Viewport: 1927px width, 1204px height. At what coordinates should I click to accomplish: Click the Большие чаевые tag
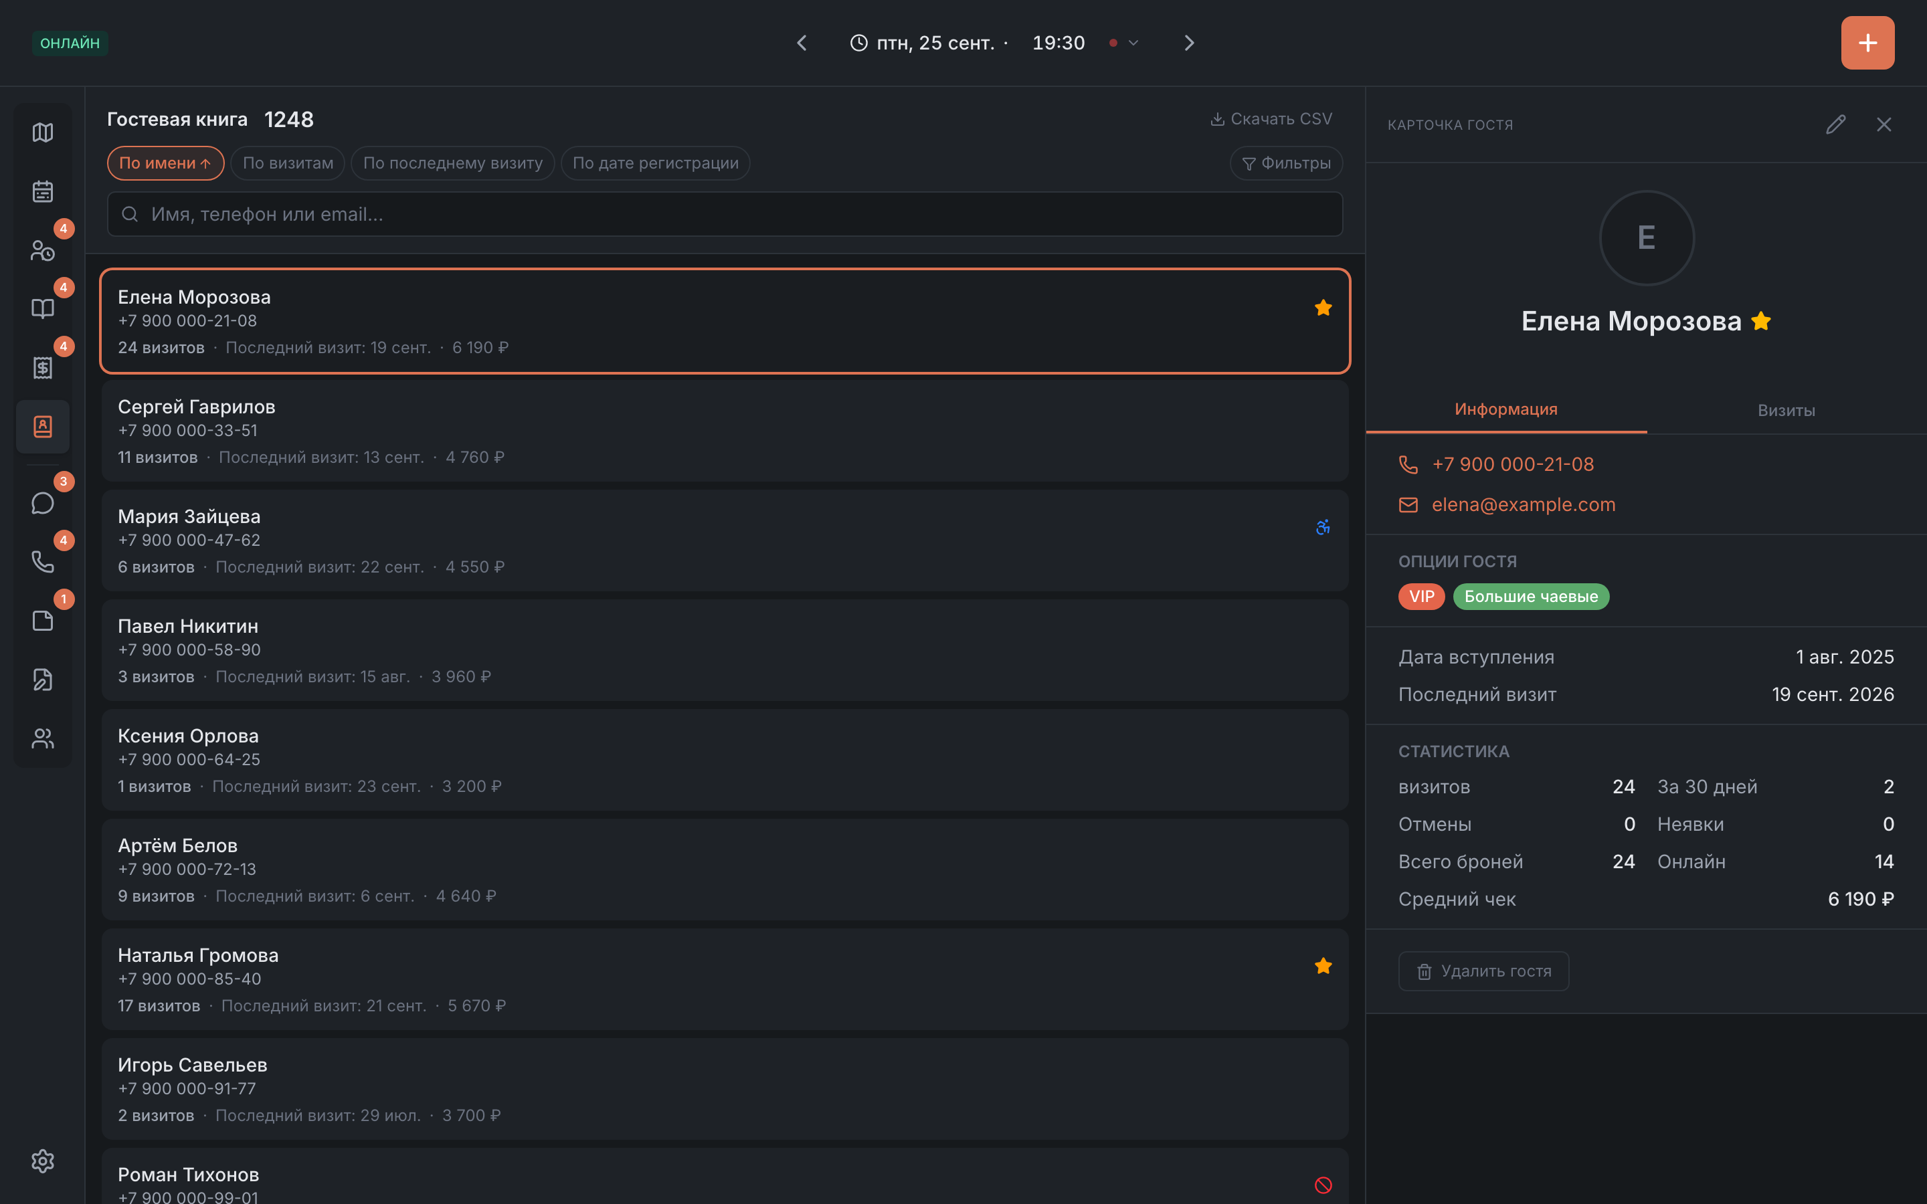1530,597
